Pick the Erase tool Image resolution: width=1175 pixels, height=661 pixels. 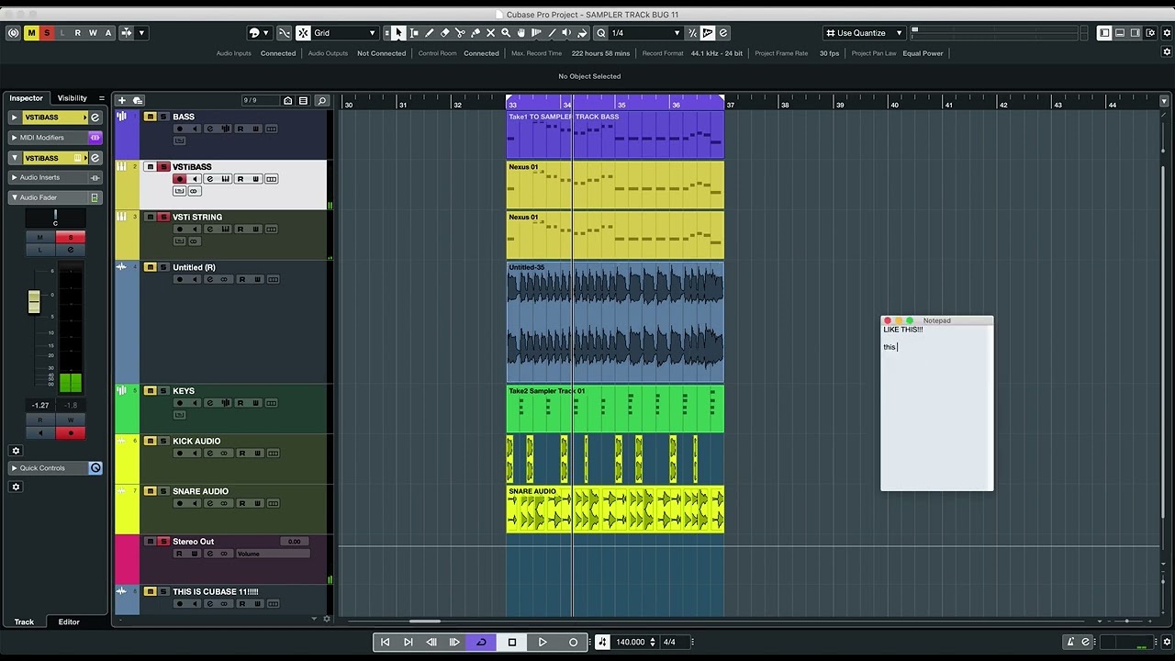click(x=445, y=33)
